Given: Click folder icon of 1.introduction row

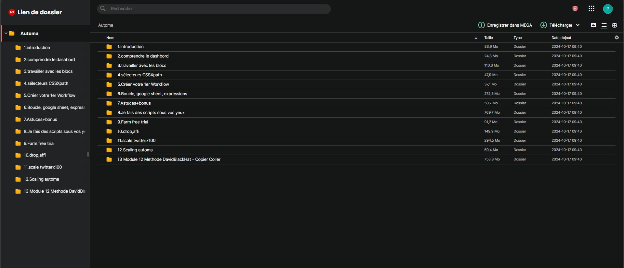Looking at the screenshot, I should pyautogui.click(x=109, y=47).
